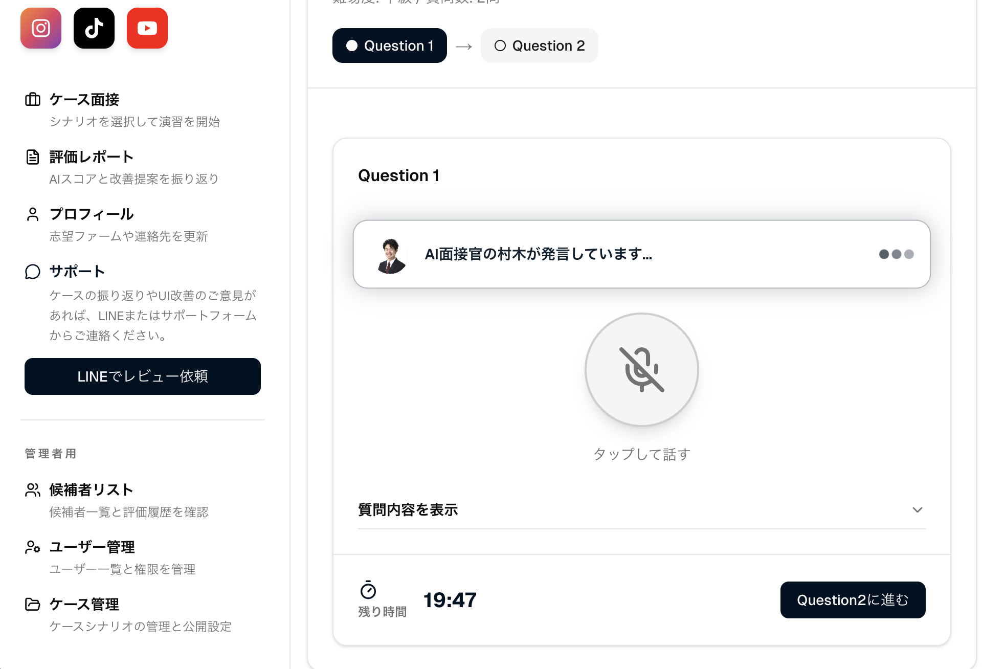Image resolution: width=983 pixels, height=669 pixels.
Task: Click the folder icon beside ケース管理
Action: coord(33,604)
